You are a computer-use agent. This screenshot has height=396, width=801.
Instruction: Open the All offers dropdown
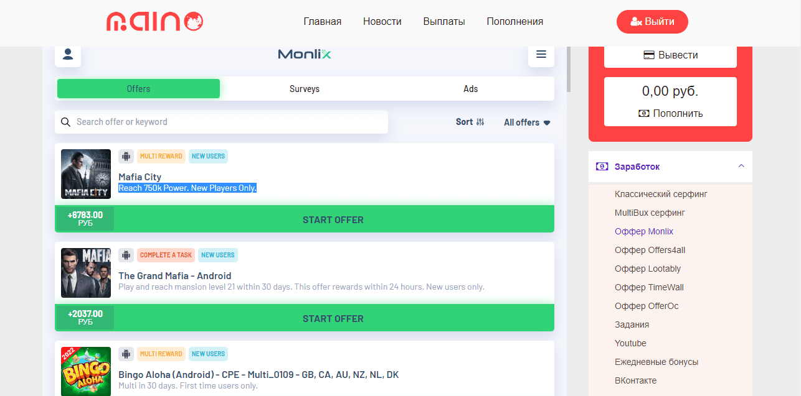pos(527,122)
